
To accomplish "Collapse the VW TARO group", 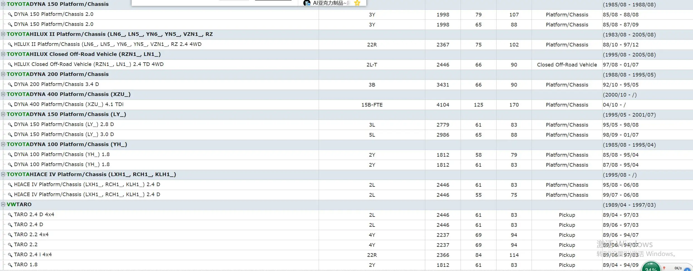I will (3, 204).
